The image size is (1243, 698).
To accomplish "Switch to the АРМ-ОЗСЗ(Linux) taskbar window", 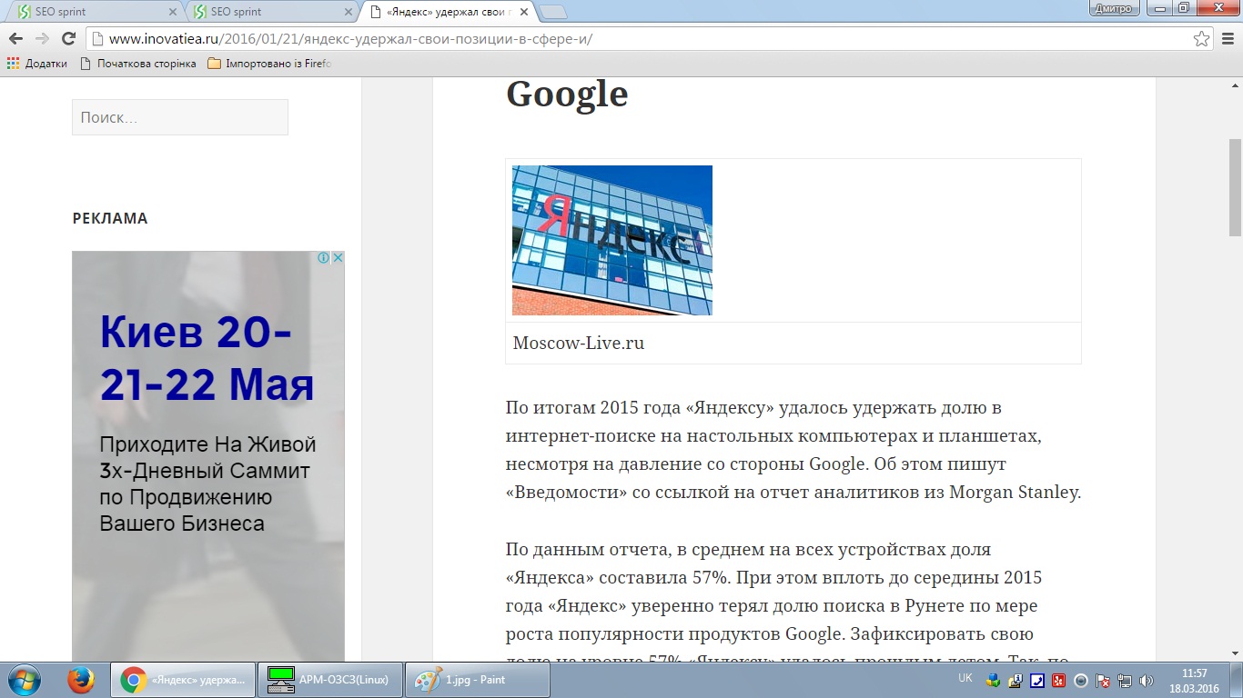I will [x=330, y=680].
